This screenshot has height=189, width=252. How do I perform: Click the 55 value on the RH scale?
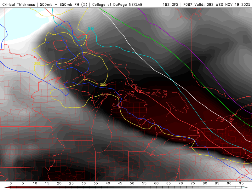coord(144,183)
